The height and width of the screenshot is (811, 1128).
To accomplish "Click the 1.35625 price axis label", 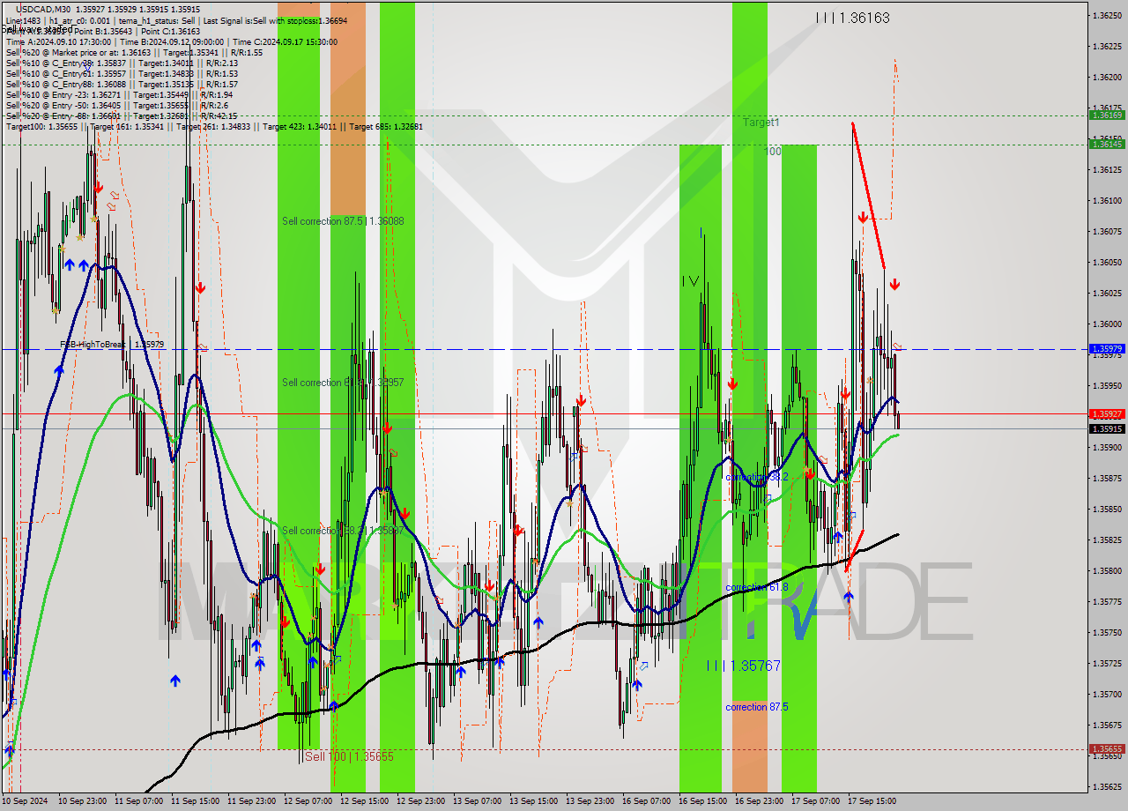I will 1107,786.
